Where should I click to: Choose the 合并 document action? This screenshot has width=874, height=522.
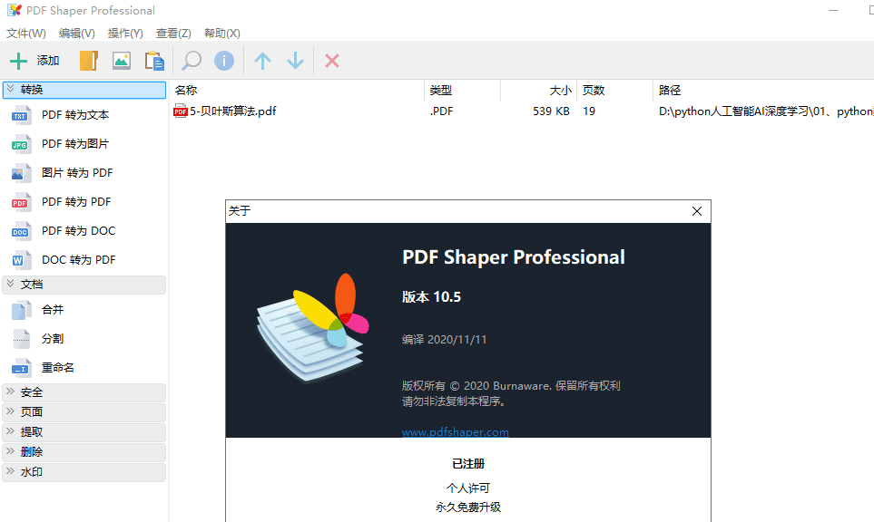[x=53, y=310]
